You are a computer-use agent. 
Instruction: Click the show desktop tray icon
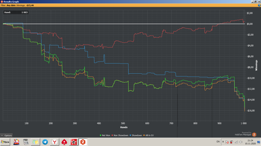pos(259,142)
